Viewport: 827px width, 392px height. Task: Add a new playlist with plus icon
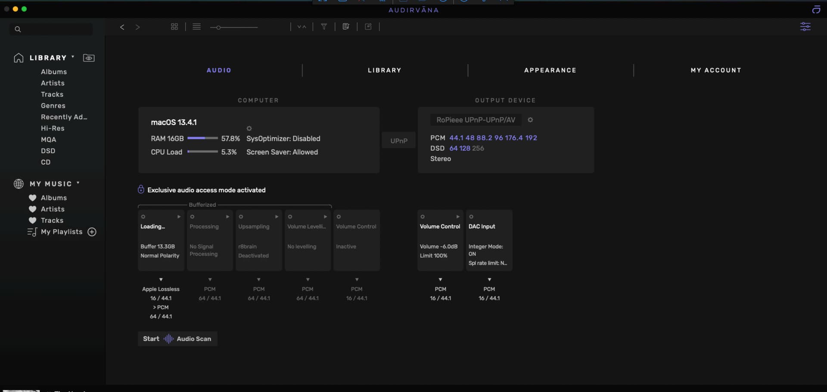tap(92, 232)
